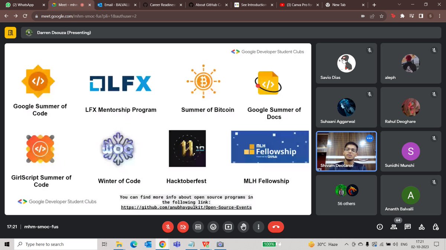Open the 30°C Haze weather widget
The height and width of the screenshot is (250, 446).
[x=323, y=244]
